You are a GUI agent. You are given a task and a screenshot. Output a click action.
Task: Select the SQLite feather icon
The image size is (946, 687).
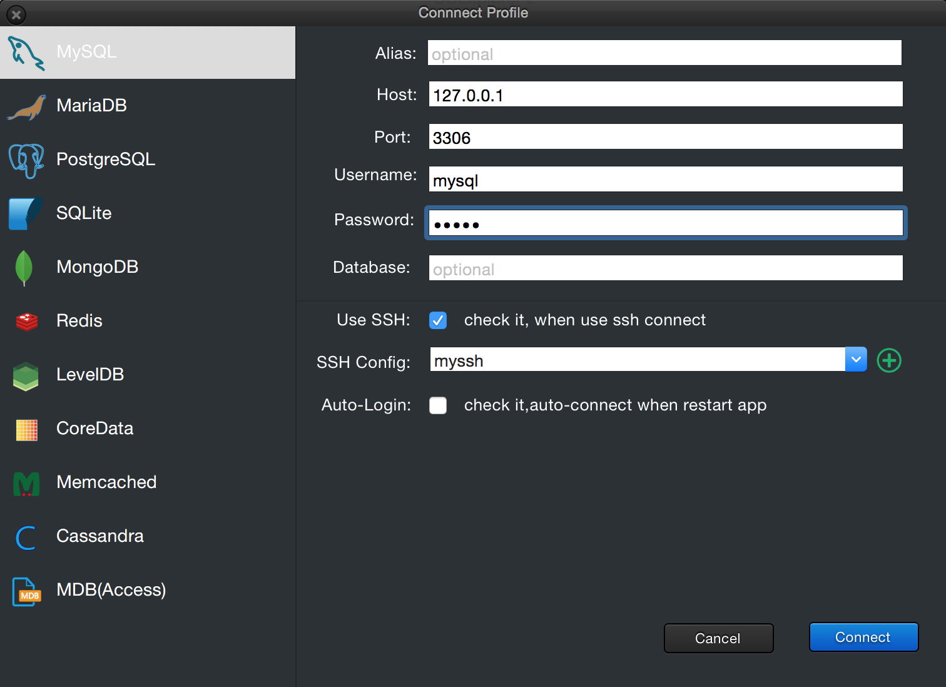(x=25, y=213)
